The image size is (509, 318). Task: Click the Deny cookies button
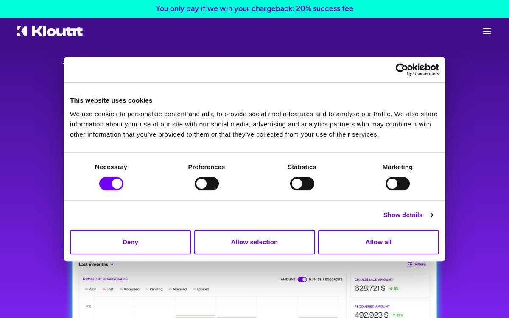(x=130, y=242)
